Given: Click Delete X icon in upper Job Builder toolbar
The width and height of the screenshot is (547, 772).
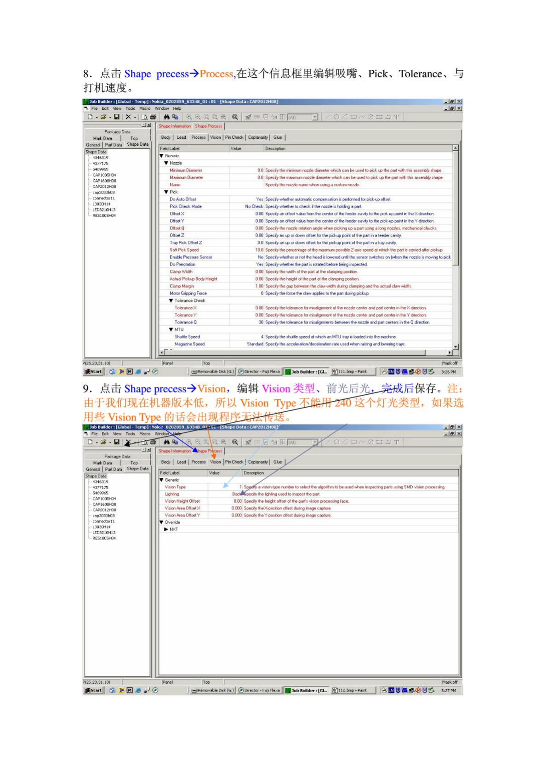Looking at the screenshot, I should coord(128,117).
